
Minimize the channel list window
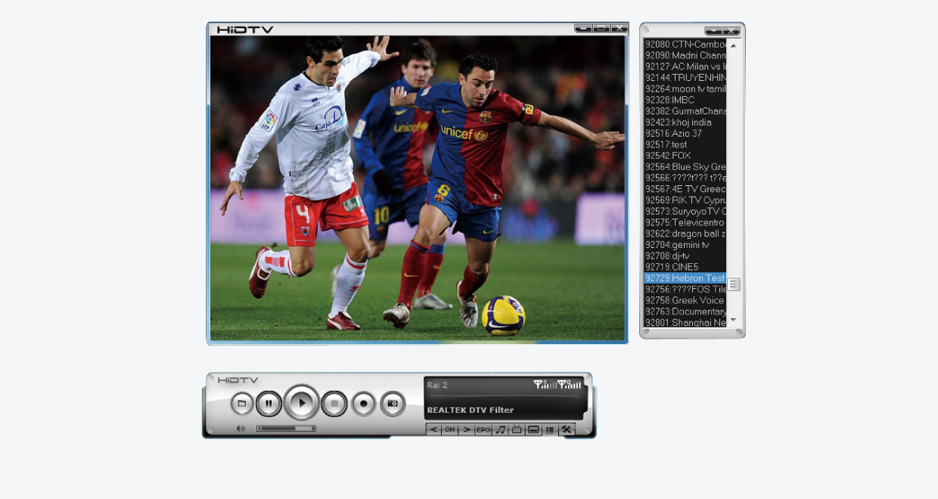[x=713, y=31]
